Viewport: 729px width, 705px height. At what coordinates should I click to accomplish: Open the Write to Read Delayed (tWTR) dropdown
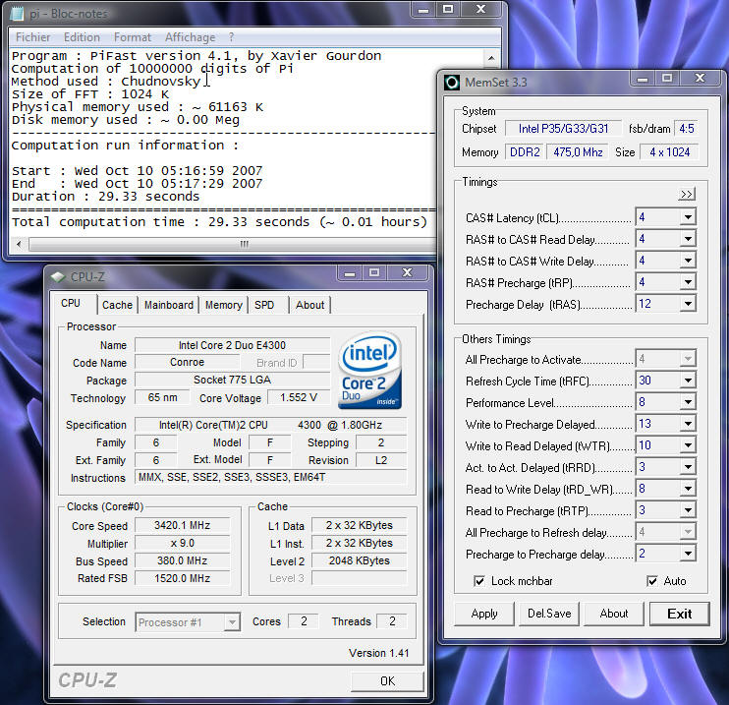[x=688, y=445]
